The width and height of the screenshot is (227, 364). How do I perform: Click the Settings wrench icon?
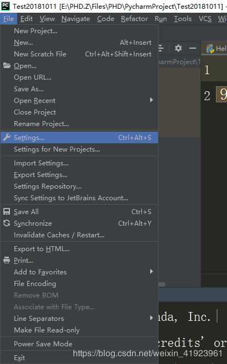point(7,137)
